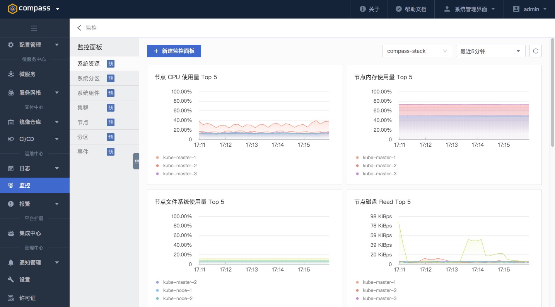This screenshot has height=307, width=555.
Task: Click the 预 badge beside 系统资源
Action: coord(111,64)
